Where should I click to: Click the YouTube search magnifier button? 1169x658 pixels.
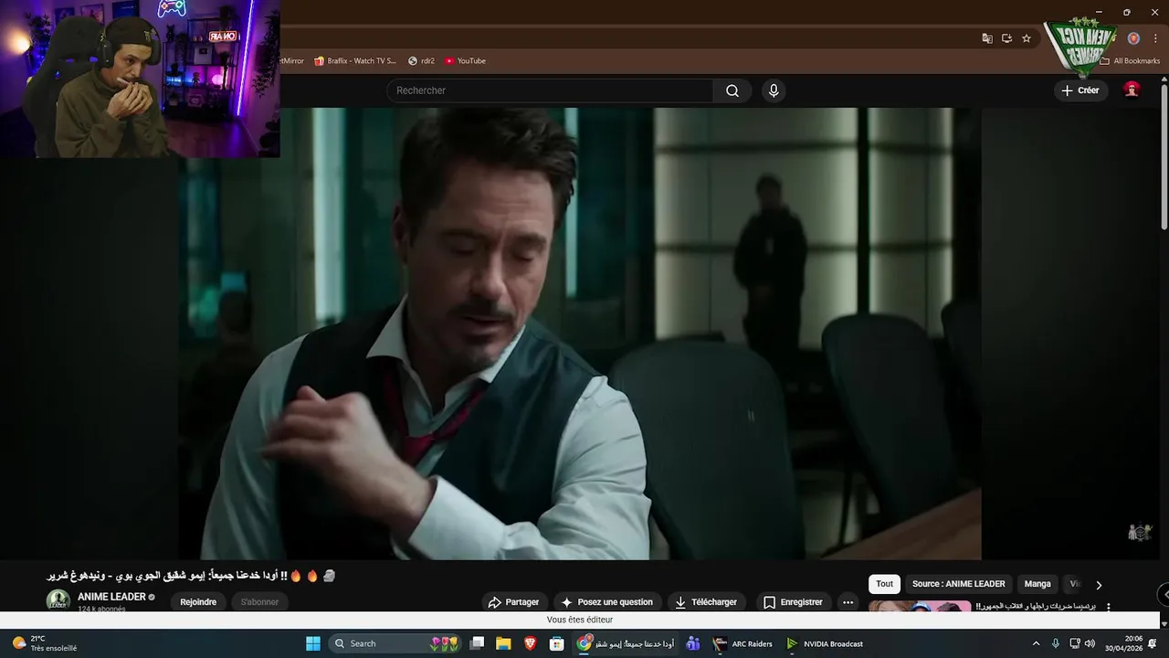click(732, 90)
